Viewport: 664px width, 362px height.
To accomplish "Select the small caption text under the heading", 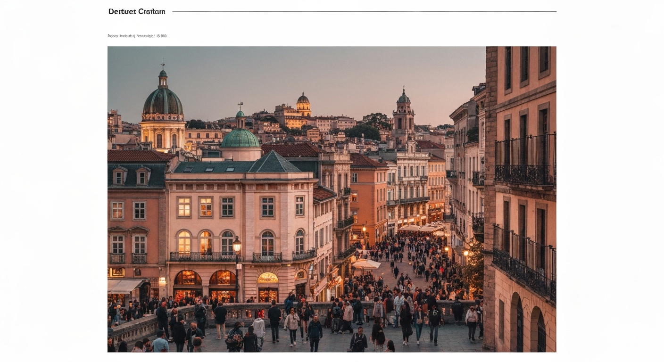I will [137, 36].
